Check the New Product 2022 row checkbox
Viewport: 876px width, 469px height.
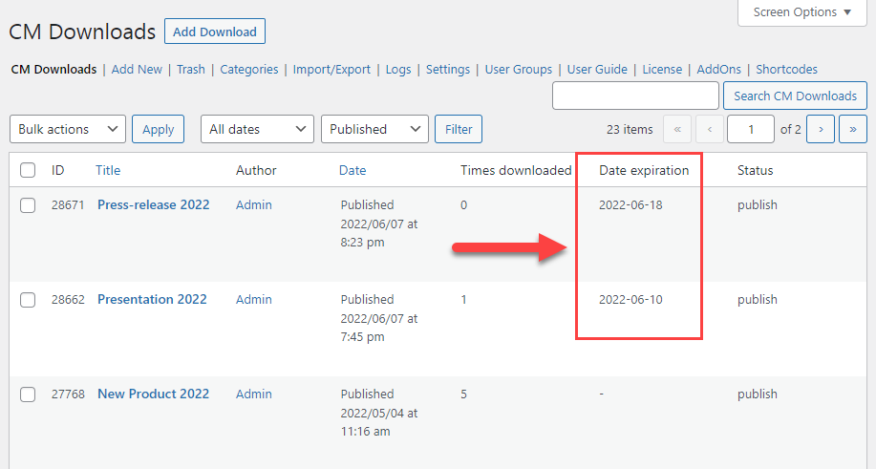28,394
